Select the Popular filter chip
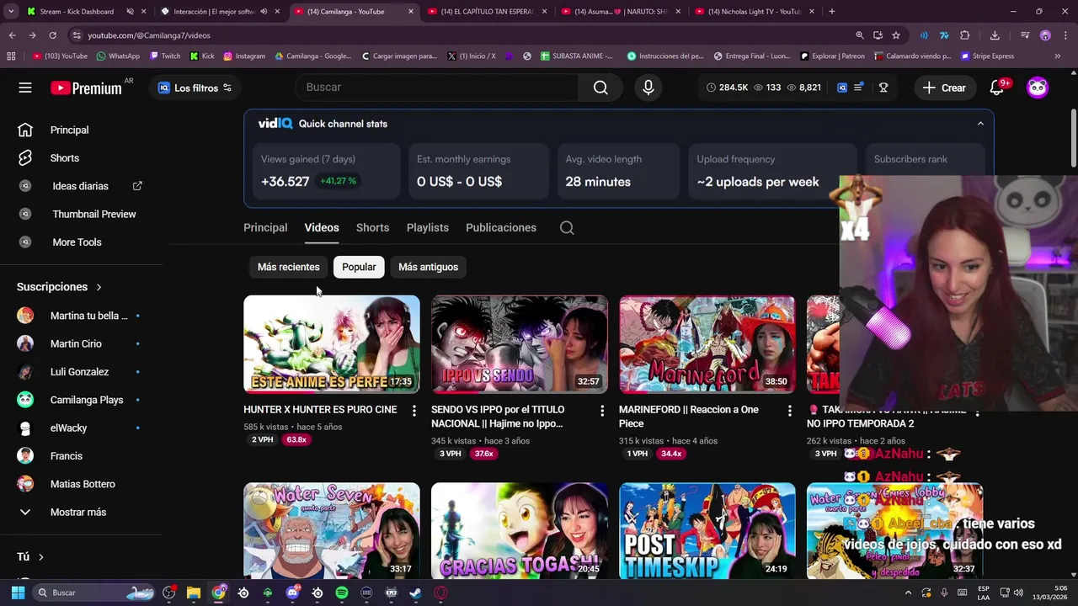Image resolution: width=1078 pixels, height=606 pixels. [x=359, y=267]
